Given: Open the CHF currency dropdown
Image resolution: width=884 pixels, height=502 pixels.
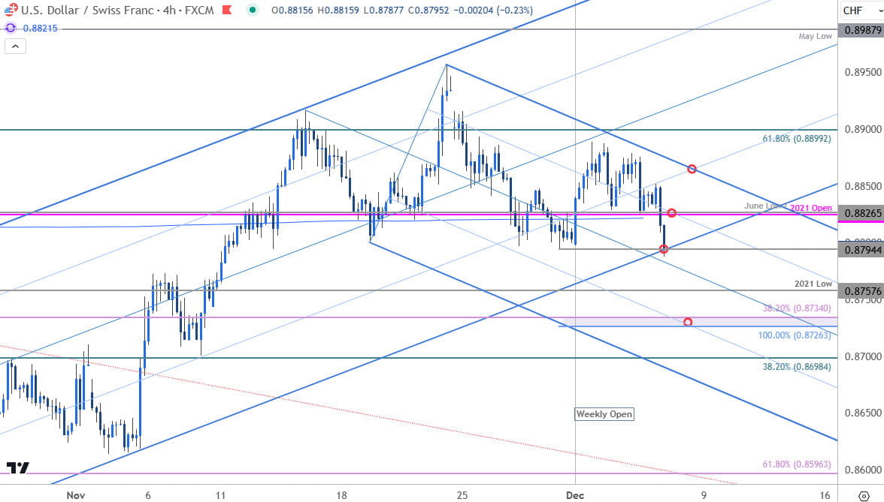Looking at the screenshot, I should 860,11.
